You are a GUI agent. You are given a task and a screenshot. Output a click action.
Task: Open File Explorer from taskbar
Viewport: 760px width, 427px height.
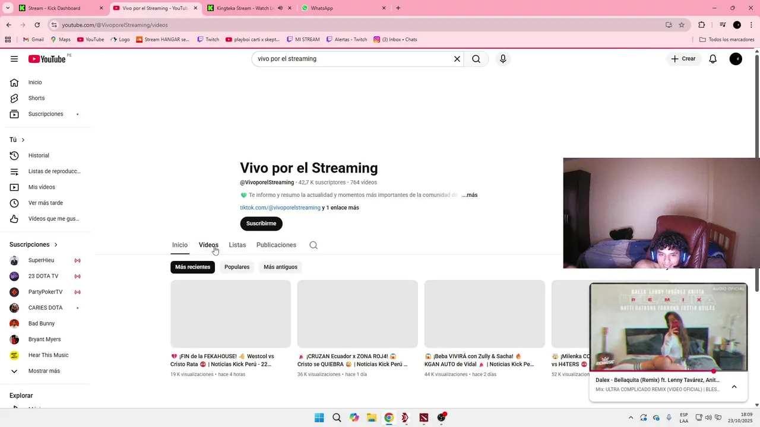tap(371, 418)
